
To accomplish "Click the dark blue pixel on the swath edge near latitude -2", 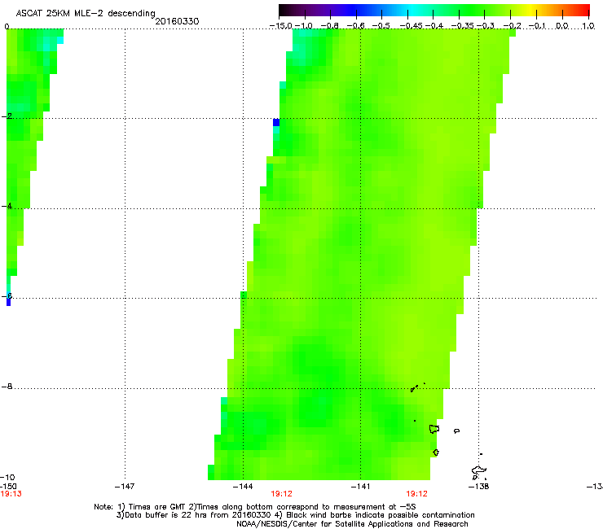I will click(276, 123).
